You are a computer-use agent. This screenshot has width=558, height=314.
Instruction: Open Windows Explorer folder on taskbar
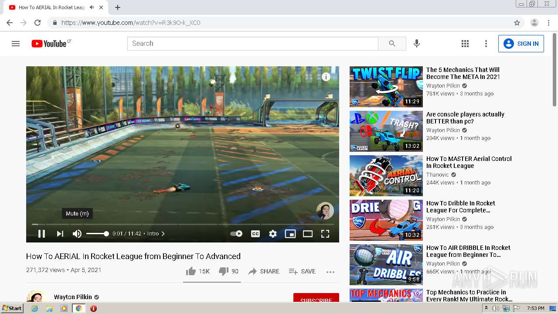point(49,308)
